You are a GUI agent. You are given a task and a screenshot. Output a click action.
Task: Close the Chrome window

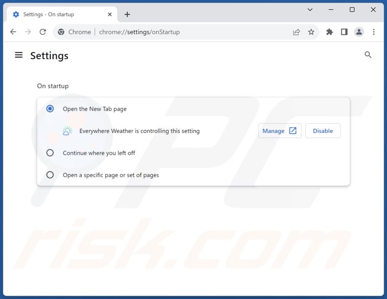coord(373,10)
